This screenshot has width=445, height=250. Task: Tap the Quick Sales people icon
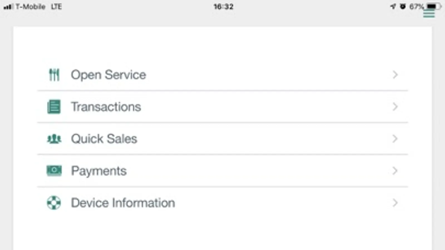pyautogui.click(x=54, y=139)
